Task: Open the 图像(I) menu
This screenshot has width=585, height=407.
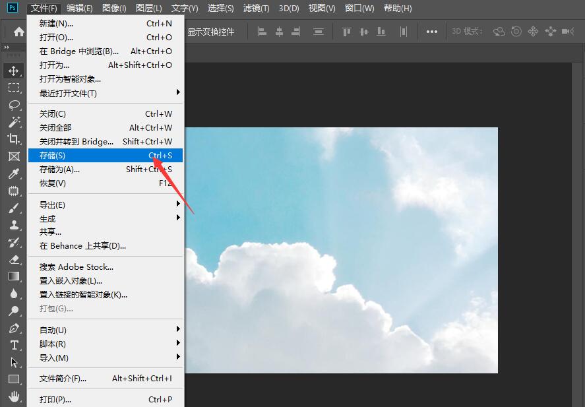Action: pos(114,8)
